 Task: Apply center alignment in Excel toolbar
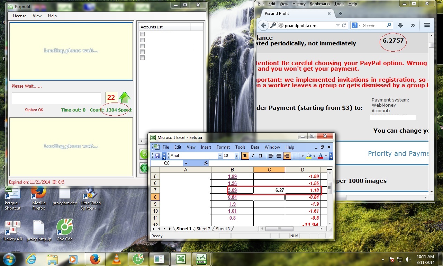coord(279,156)
